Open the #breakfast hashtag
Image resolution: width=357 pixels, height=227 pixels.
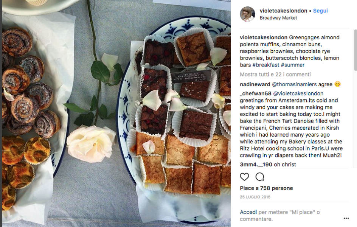tap(266, 65)
